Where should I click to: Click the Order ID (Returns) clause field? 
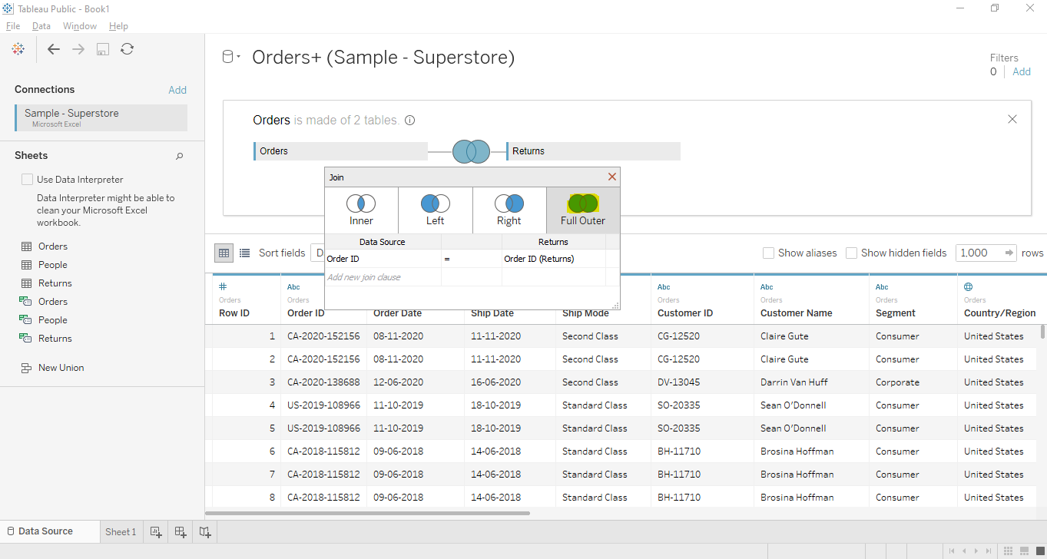tap(554, 259)
